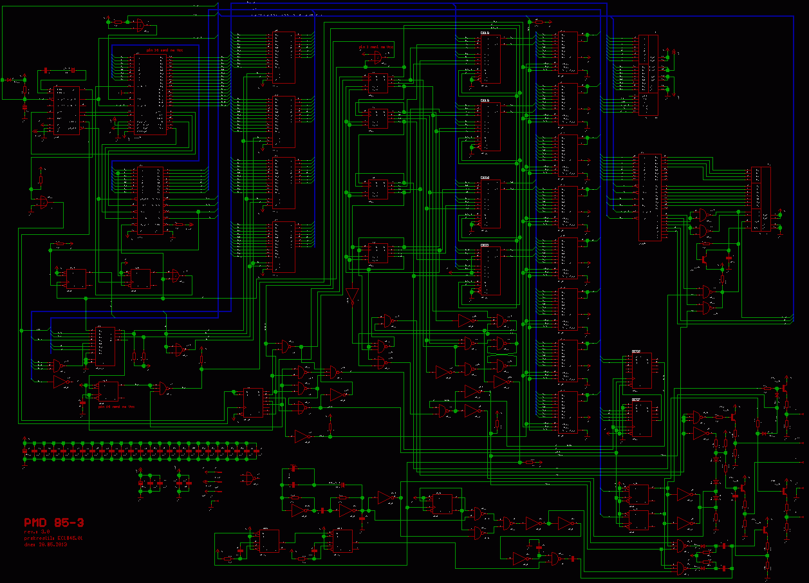This screenshot has width=809, height=583.
Task: Select the DD27 chip symbol
Action: (x=641, y=418)
